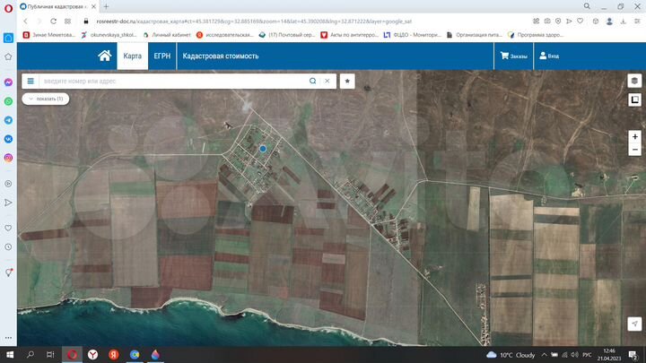Click the home icon in site header

(105, 56)
